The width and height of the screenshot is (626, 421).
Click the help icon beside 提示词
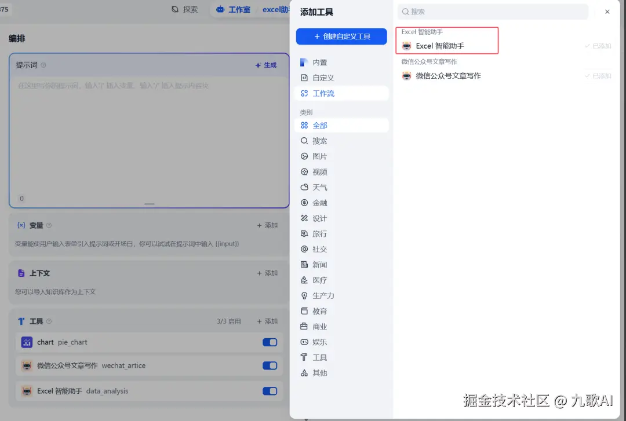click(x=43, y=65)
